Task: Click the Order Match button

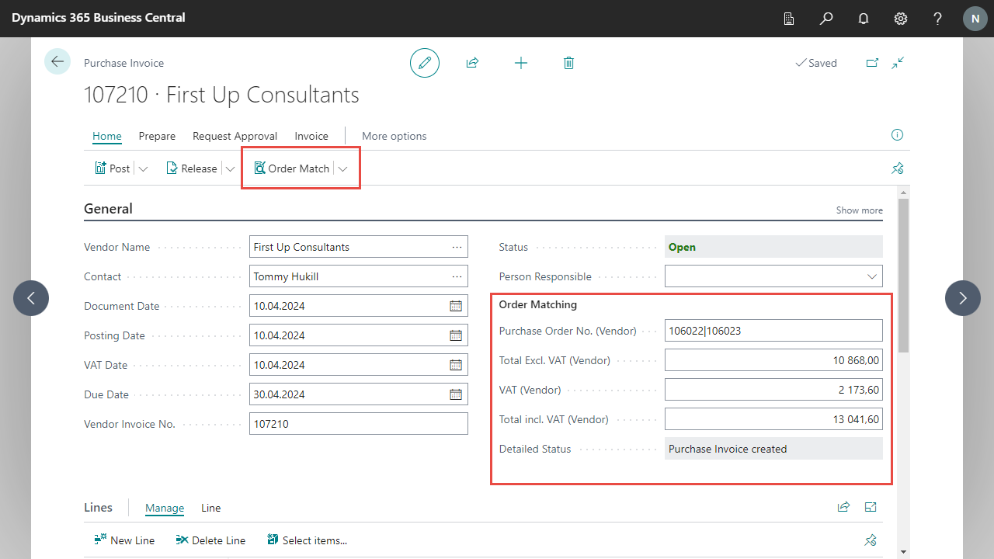Action: click(x=292, y=168)
